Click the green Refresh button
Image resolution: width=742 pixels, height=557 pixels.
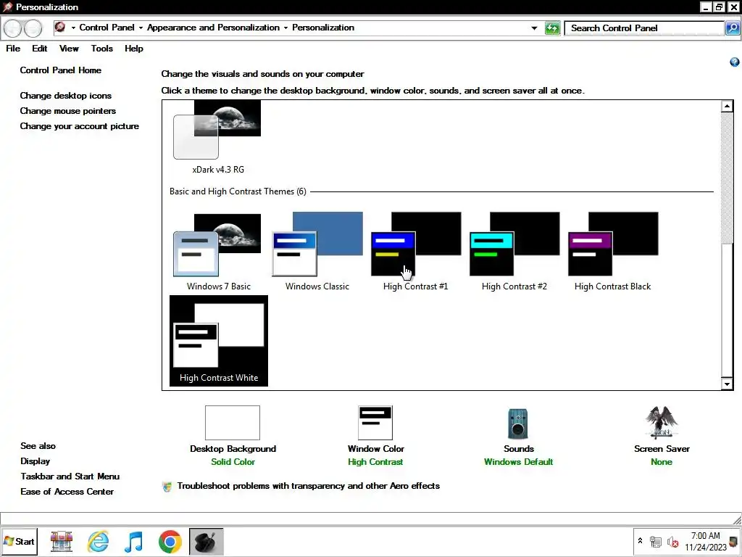coord(552,28)
